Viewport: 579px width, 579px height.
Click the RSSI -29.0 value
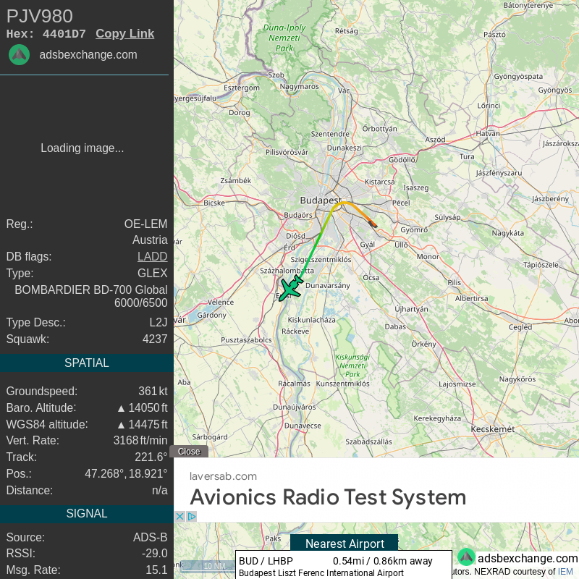(x=155, y=553)
